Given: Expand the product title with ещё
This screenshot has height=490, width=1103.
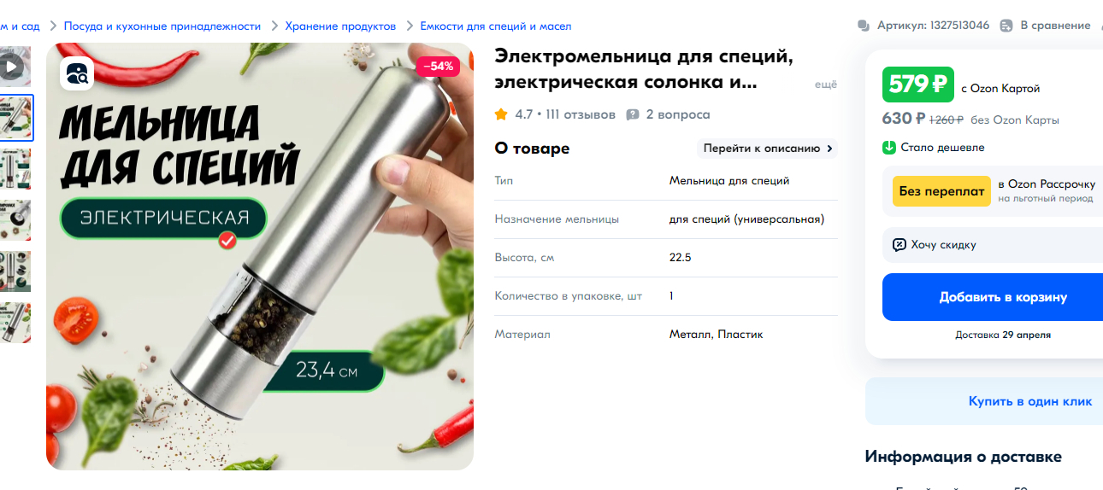Looking at the screenshot, I should pyautogui.click(x=825, y=85).
